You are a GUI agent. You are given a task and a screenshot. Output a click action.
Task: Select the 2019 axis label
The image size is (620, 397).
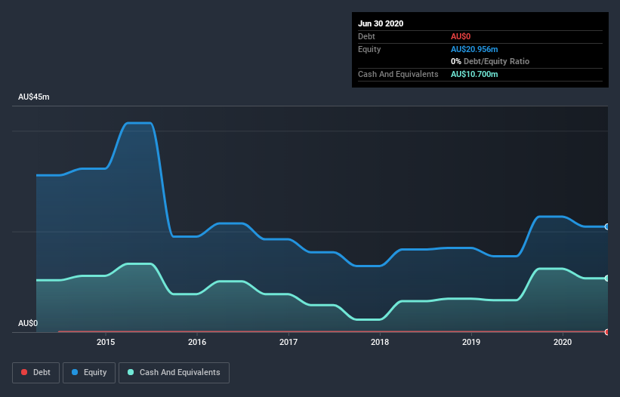click(471, 342)
